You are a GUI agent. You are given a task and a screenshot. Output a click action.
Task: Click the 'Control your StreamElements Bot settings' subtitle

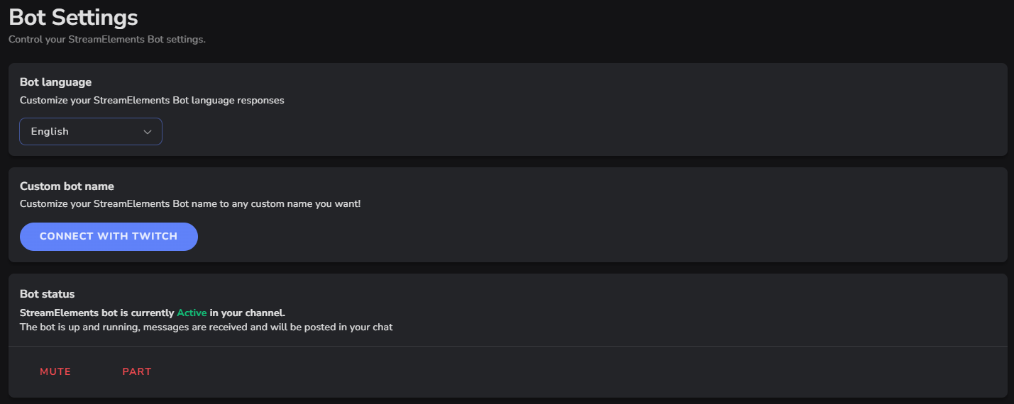point(107,40)
